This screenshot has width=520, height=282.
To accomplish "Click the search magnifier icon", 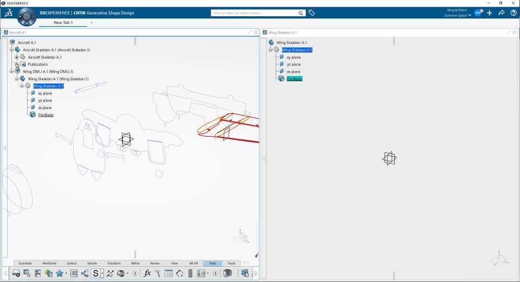I will pos(301,13).
